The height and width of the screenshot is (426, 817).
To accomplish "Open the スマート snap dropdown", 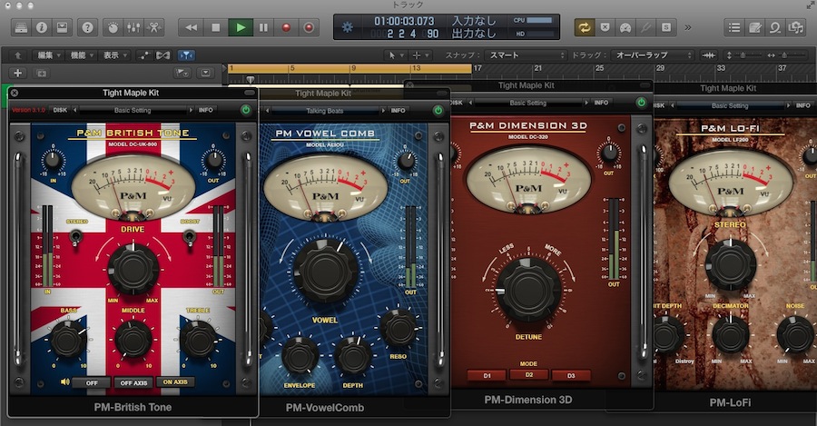I will tap(526, 54).
